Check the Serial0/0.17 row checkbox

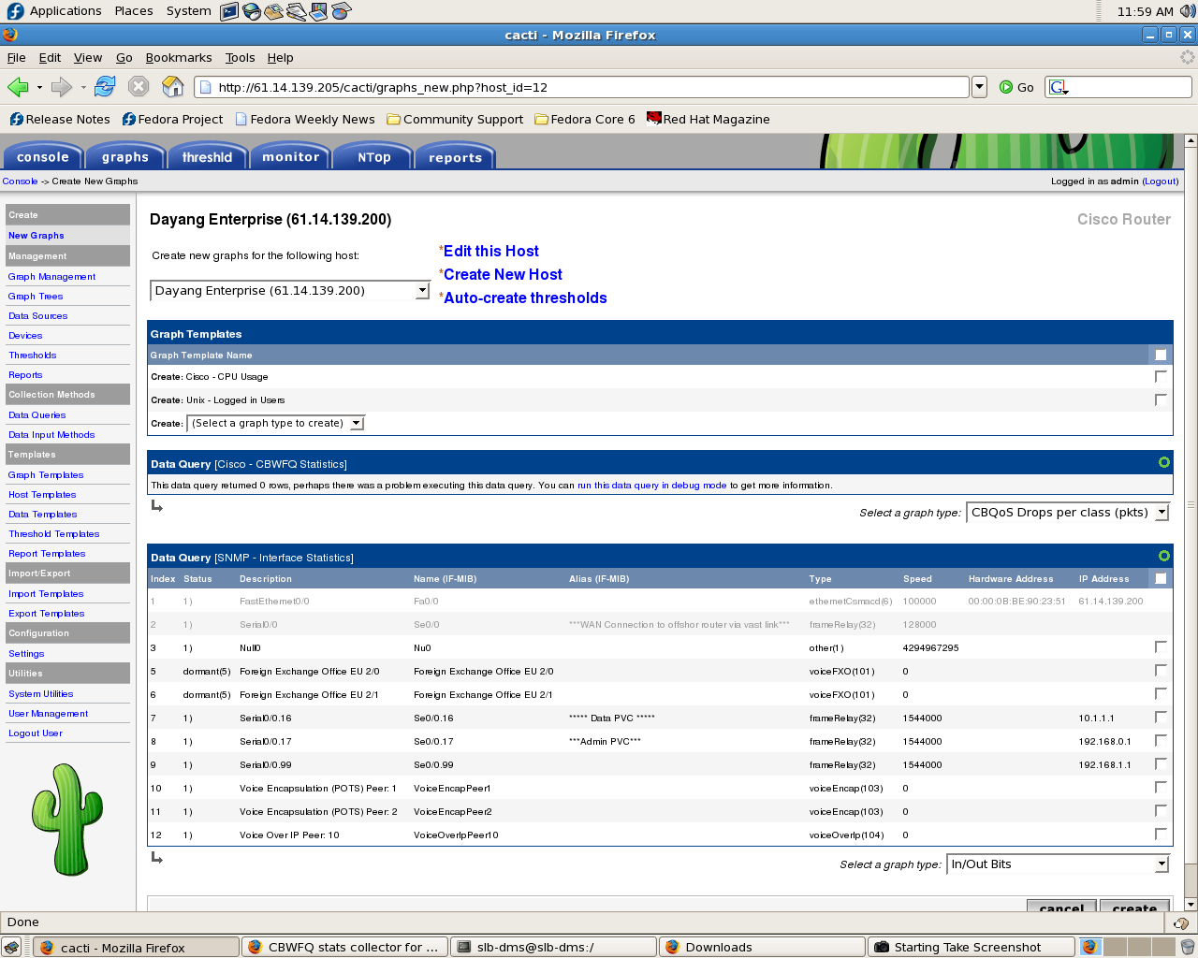1161,740
